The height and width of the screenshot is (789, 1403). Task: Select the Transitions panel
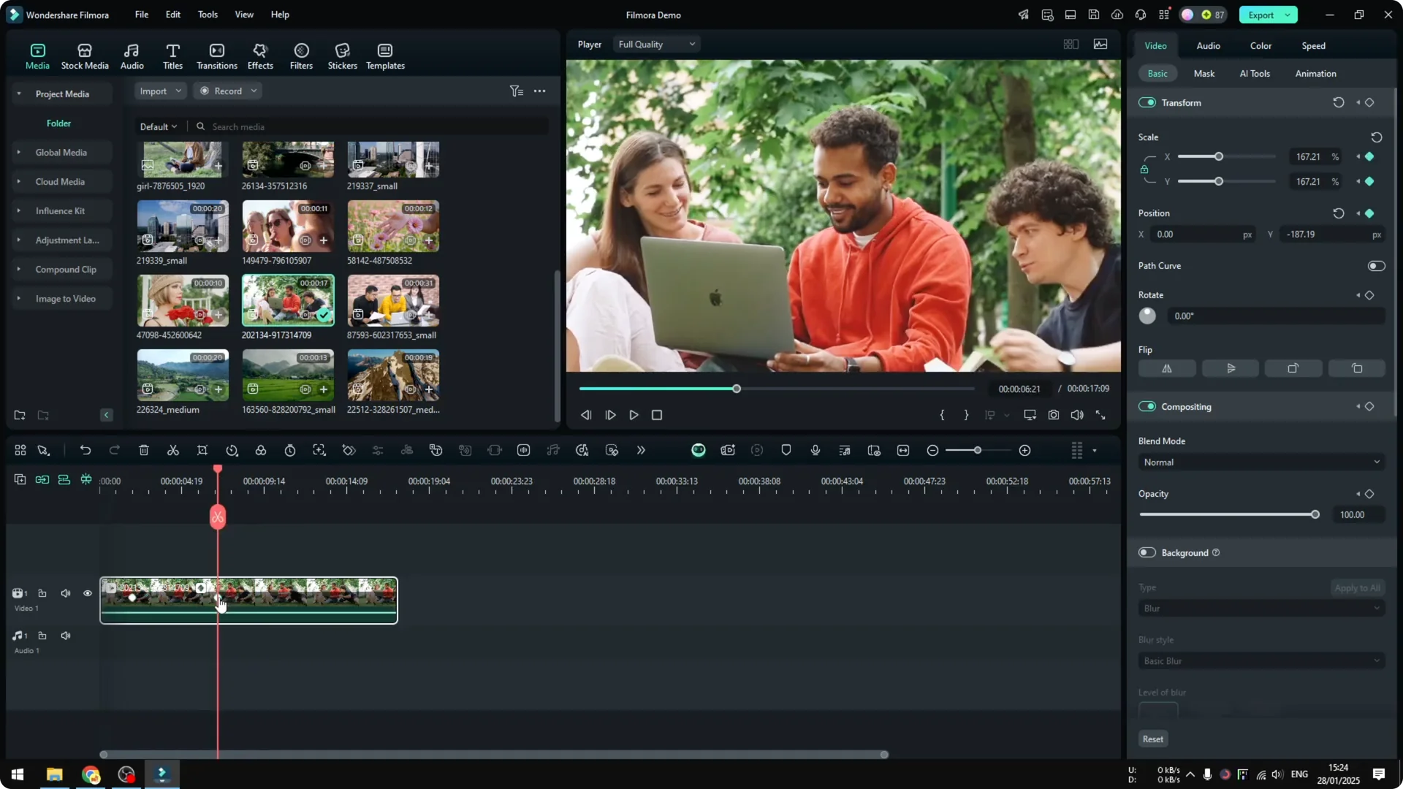[216, 55]
